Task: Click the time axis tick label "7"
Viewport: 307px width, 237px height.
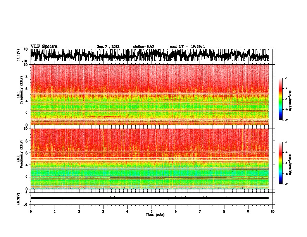Action: (x=200, y=211)
